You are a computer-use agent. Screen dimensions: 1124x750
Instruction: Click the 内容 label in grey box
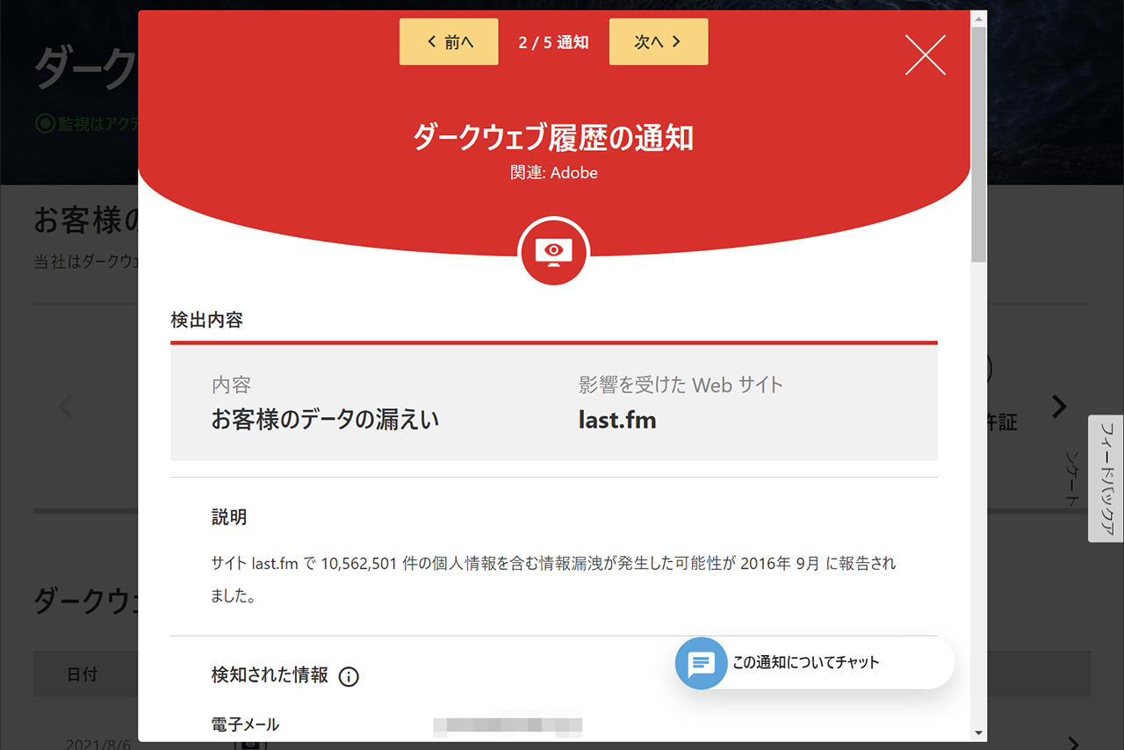(231, 385)
